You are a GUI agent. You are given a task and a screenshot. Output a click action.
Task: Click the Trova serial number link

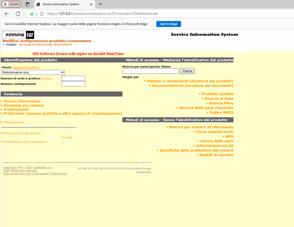click(47, 78)
